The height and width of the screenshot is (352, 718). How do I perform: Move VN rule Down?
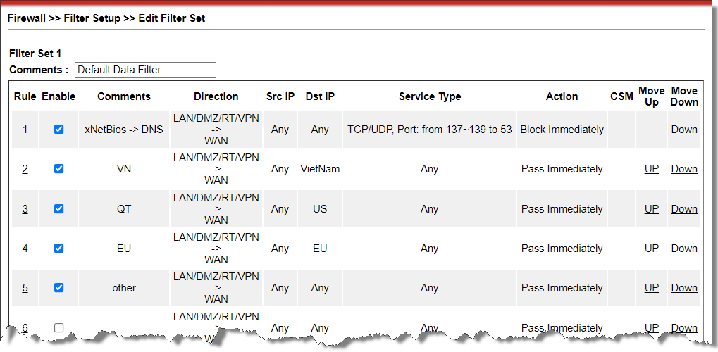[683, 169]
